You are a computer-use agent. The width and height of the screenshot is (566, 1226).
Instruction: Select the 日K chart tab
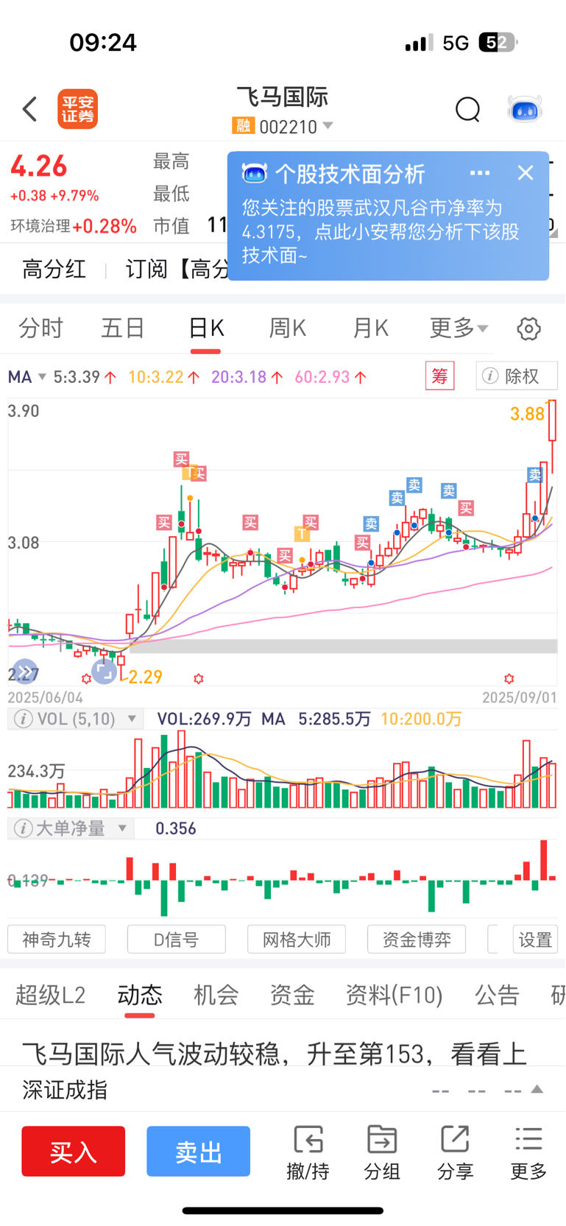206,328
